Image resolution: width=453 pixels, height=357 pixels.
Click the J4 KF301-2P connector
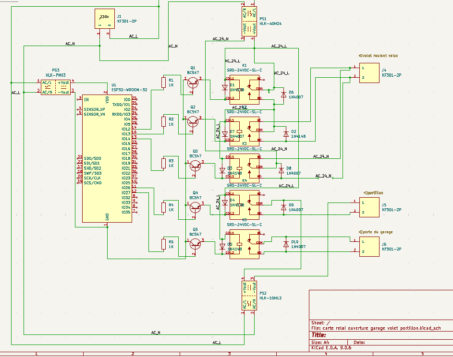click(369, 73)
